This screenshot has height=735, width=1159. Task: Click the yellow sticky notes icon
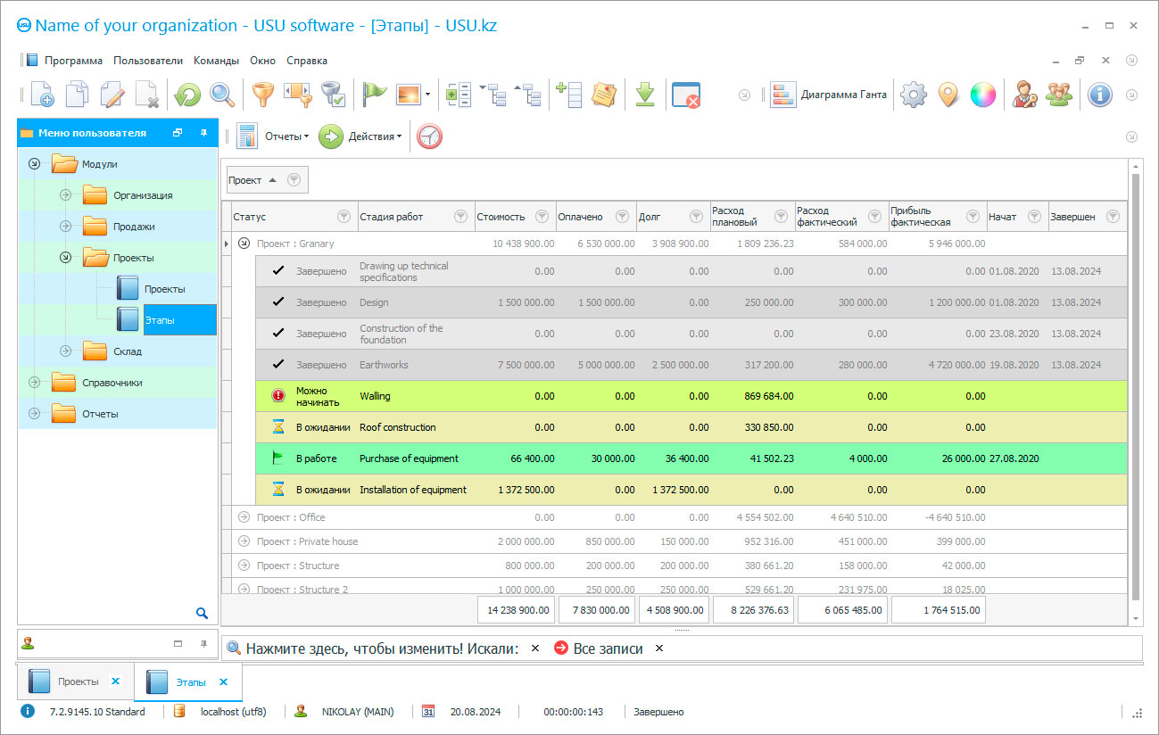tap(604, 95)
